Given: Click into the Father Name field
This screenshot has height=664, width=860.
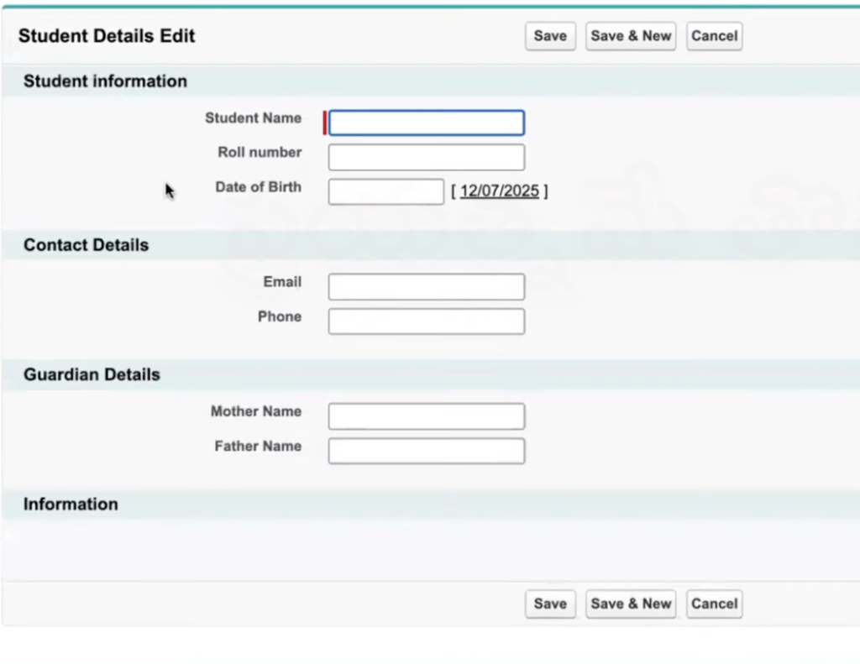Looking at the screenshot, I should tap(426, 451).
